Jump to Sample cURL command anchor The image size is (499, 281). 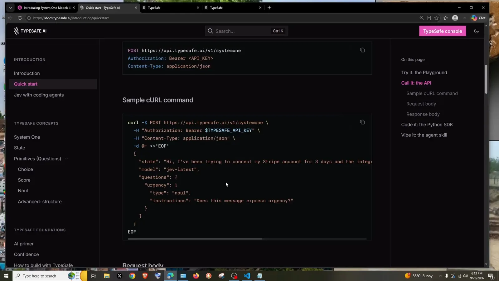click(x=432, y=93)
